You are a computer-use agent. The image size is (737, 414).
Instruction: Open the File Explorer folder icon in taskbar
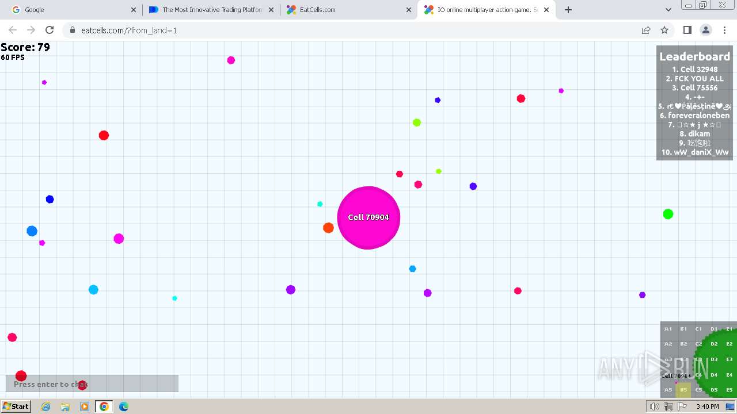point(65,407)
